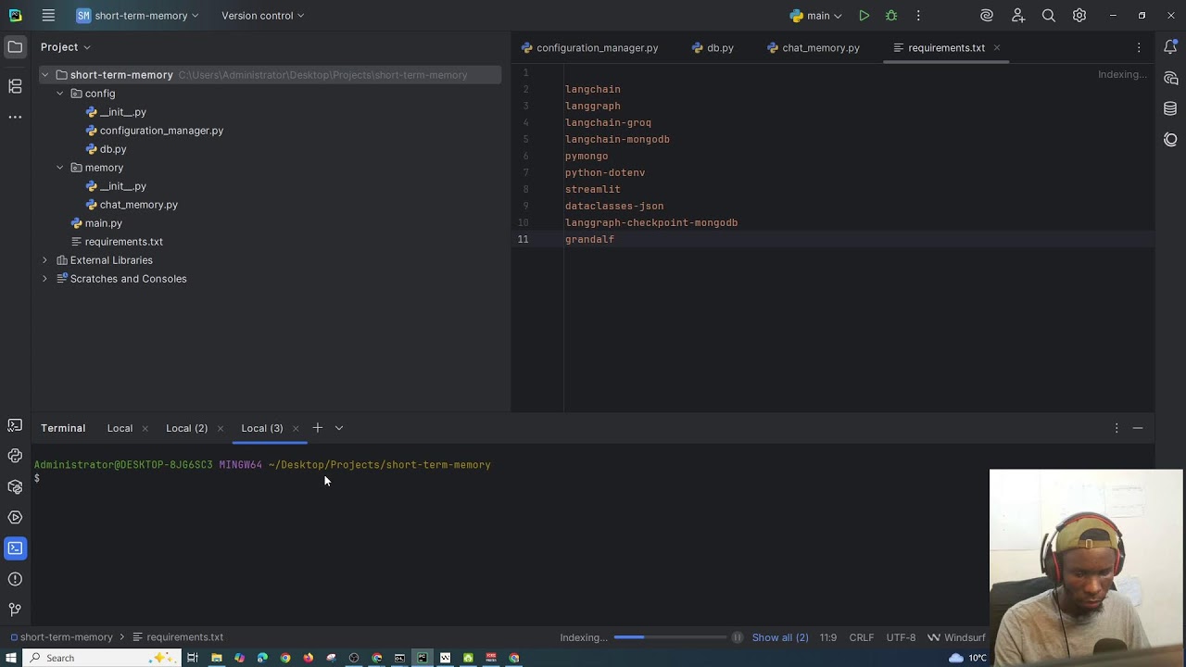Switch to configuration_manager.py tab
Screen dimensions: 1186x667
pos(589,48)
